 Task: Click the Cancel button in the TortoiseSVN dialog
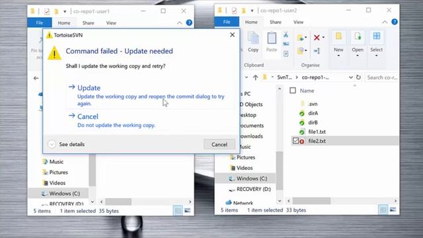219,144
